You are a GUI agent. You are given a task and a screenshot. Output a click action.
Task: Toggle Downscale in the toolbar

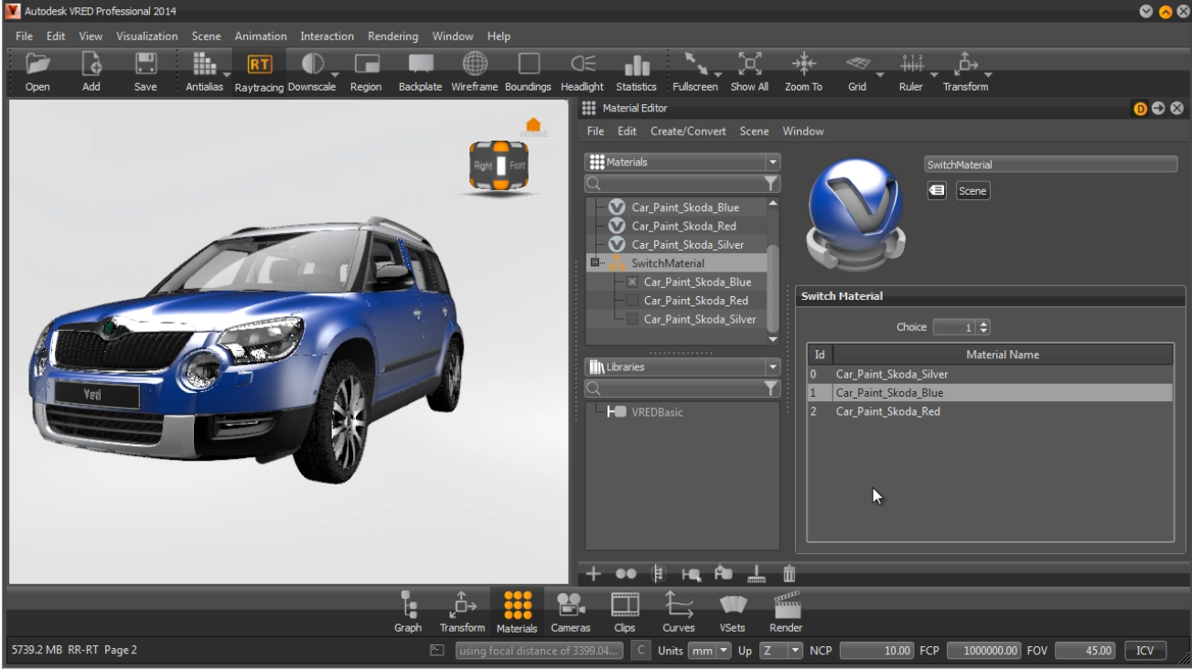coord(312,71)
